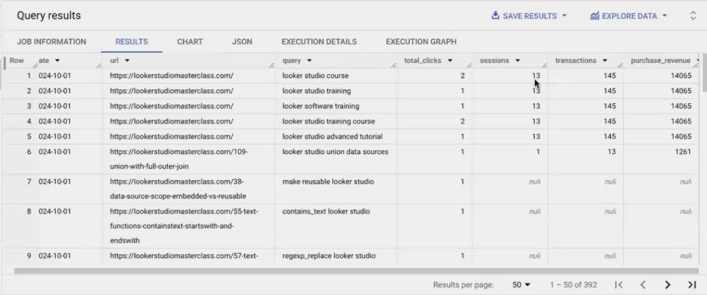Toggle the expand/collapse results panel arrows
This screenshot has height=295, width=707.
(x=693, y=16)
